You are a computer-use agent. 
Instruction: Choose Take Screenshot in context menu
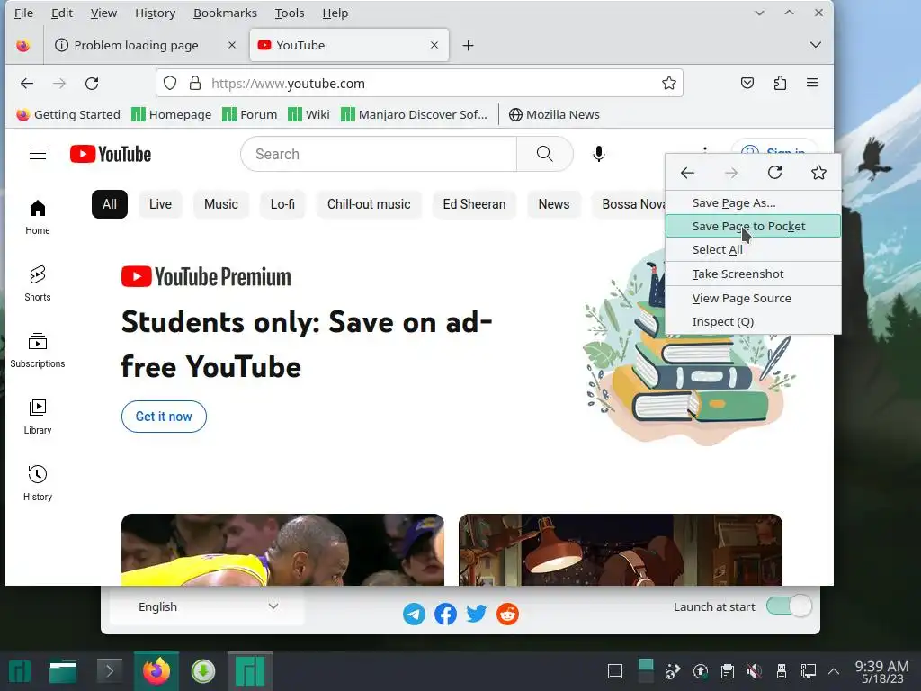[753, 274]
